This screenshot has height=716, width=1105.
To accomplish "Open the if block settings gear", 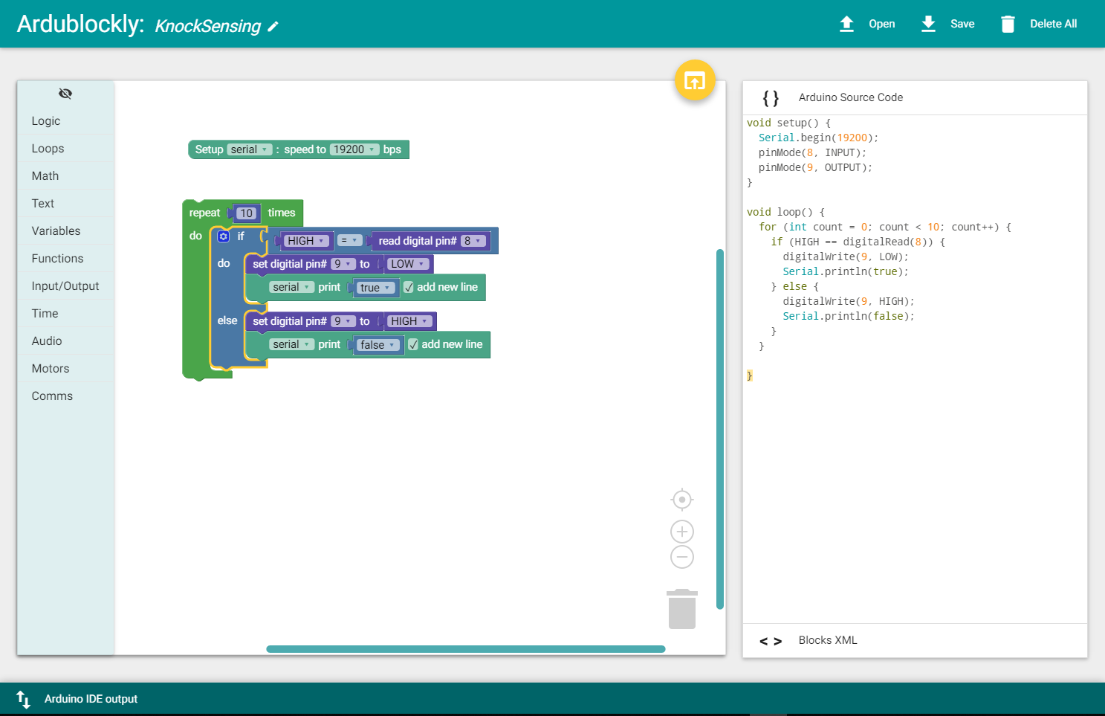I will [x=223, y=236].
